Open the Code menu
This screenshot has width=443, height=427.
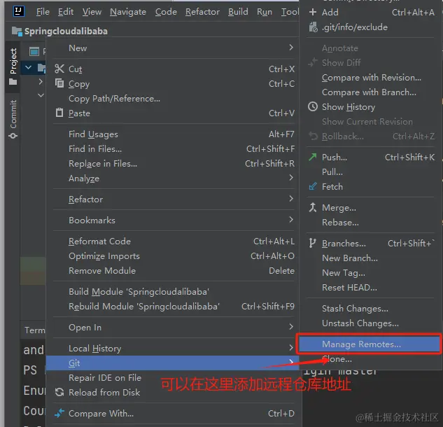166,12
